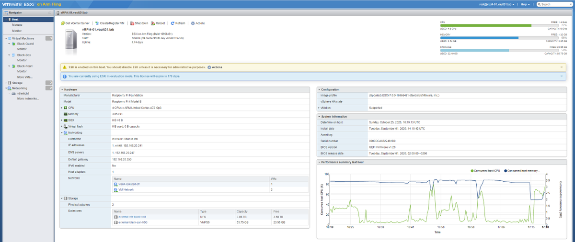The height and width of the screenshot is (242, 575).
Task: Click the external-nfs-black-raid datastore icon
Action: click(115, 217)
